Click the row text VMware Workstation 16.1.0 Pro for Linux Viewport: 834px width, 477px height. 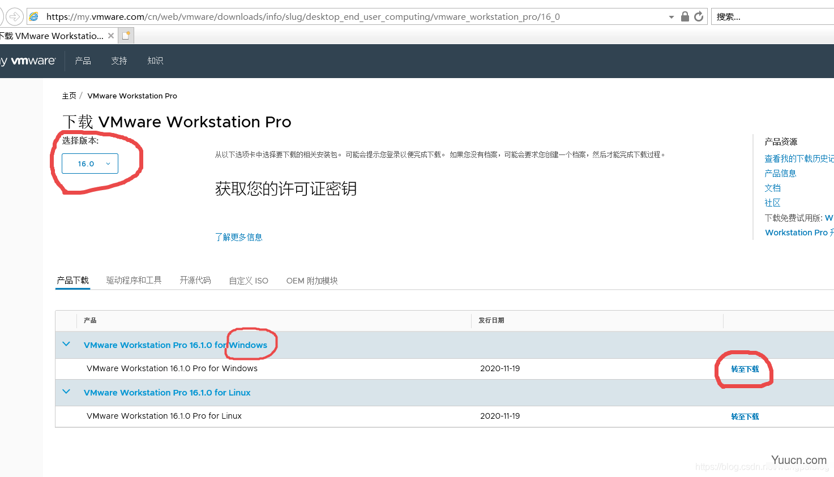(164, 416)
